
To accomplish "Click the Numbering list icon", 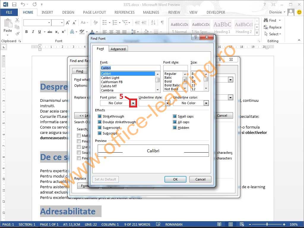I will [115, 23].
